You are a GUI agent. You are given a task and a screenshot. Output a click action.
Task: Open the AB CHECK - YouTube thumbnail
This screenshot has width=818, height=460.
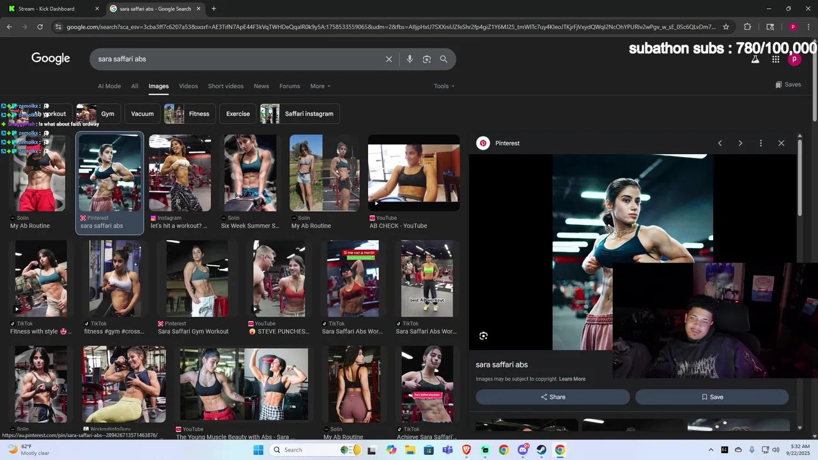pos(413,172)
